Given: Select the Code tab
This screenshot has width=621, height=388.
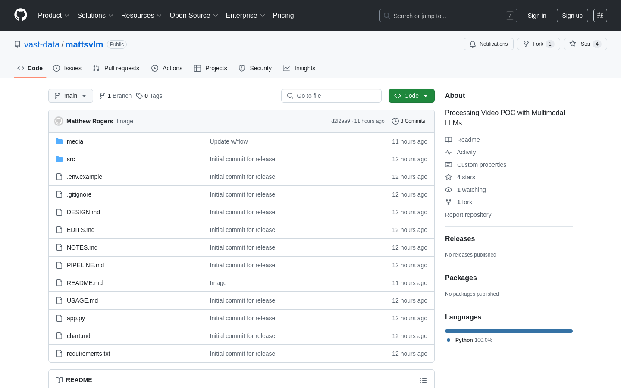Looking at the screenshot, I should point(30,68).
